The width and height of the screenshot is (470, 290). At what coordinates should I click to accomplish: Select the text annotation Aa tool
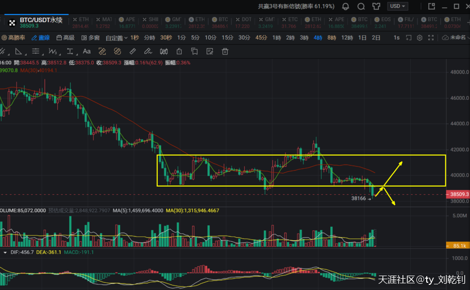pyautogui.click(x=87, y=51)
